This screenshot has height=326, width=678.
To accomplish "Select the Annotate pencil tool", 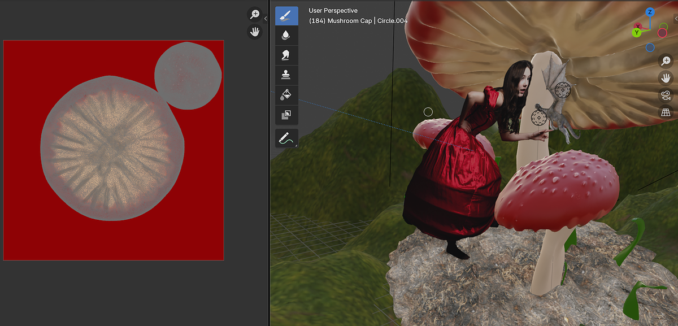I will click(x=286, y=138).
